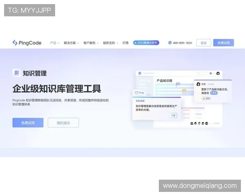Click the 完成 button in summary card
This screenshot has height=196, width=245.
(173, 116)
